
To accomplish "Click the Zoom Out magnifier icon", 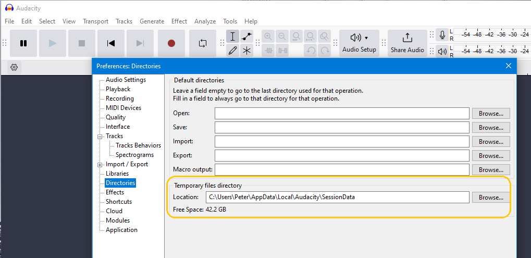I will [282, 36].
